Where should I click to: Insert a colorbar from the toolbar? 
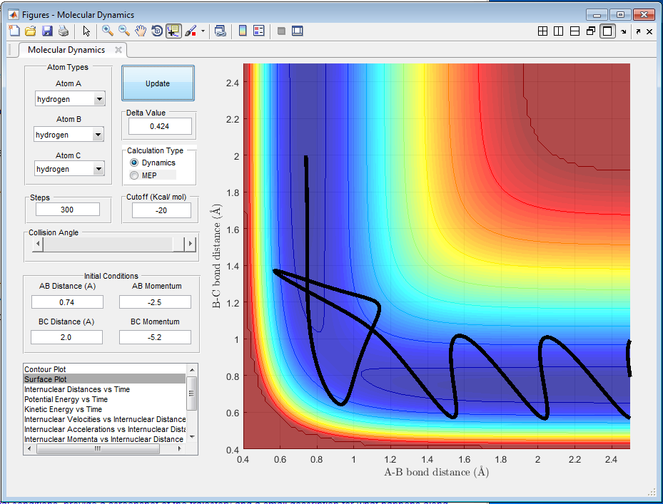[243, 31]
